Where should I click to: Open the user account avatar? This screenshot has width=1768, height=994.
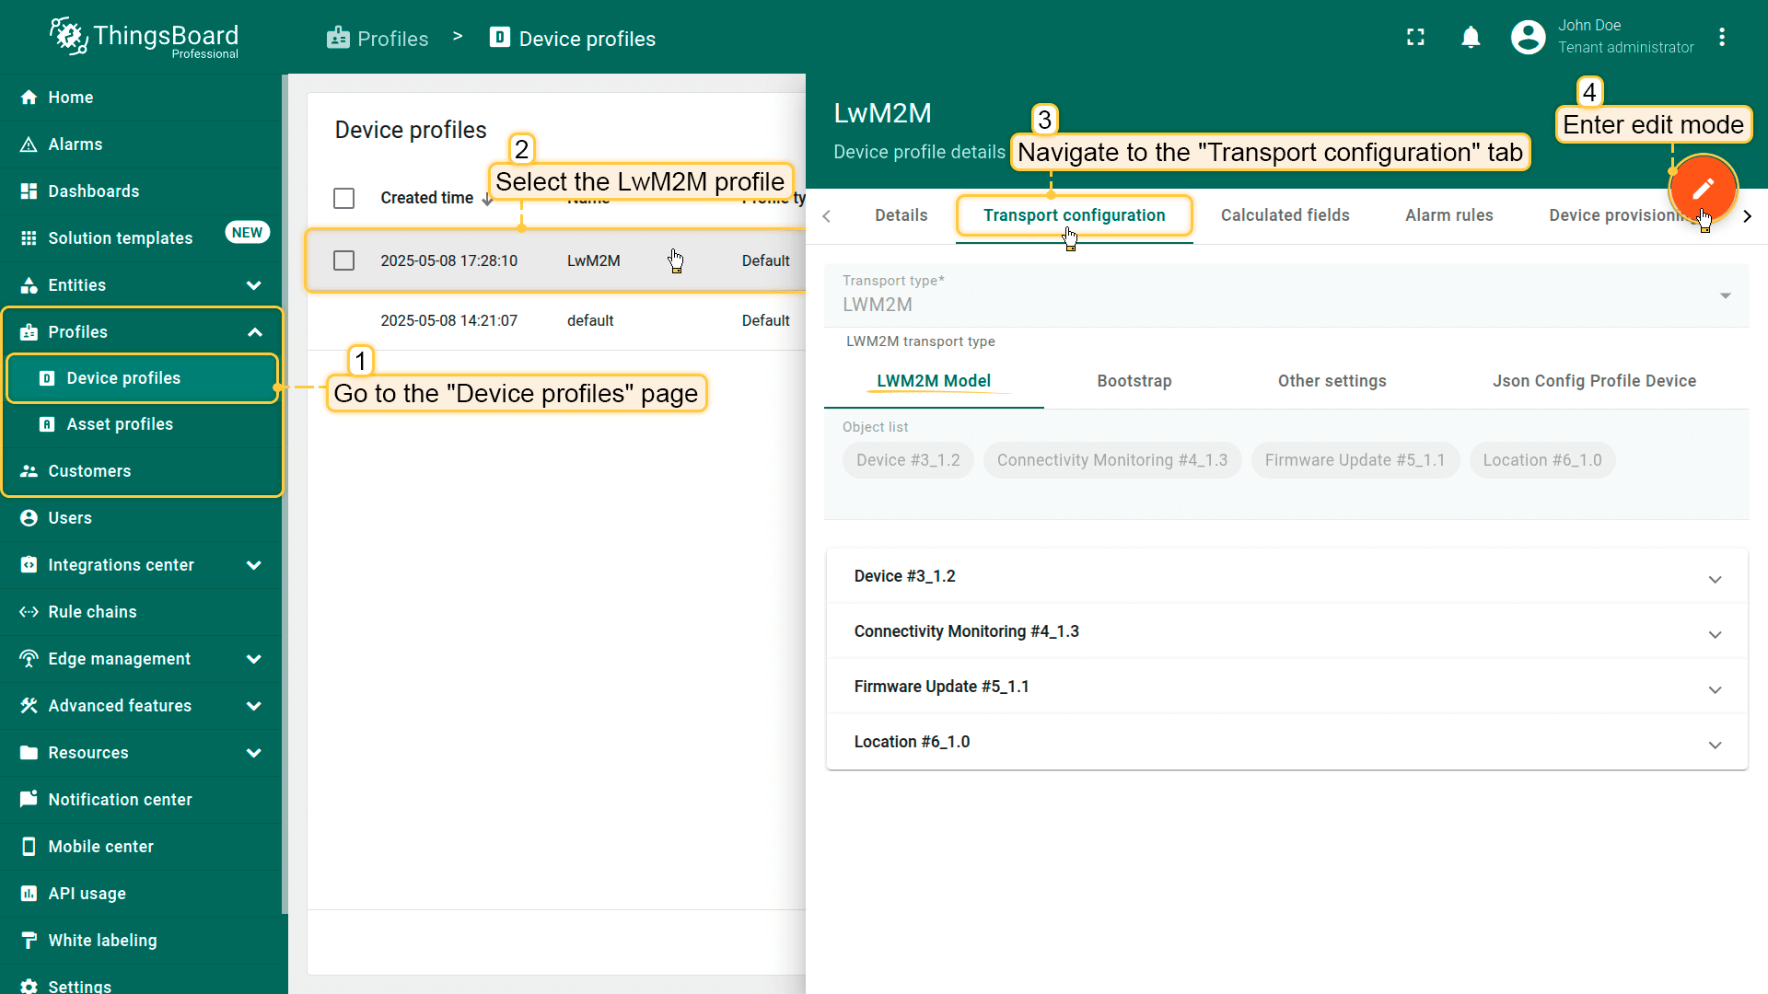[1528, 38]
